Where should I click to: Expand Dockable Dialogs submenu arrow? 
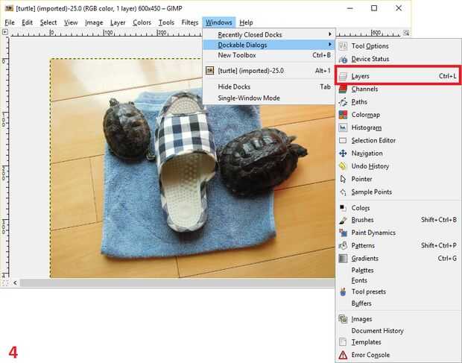point(329,45)
